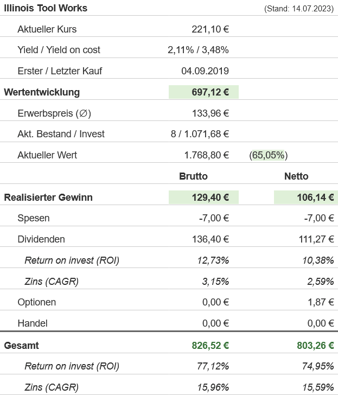
Task: Click the Brutto column header
Action: [x=193, y=176]
